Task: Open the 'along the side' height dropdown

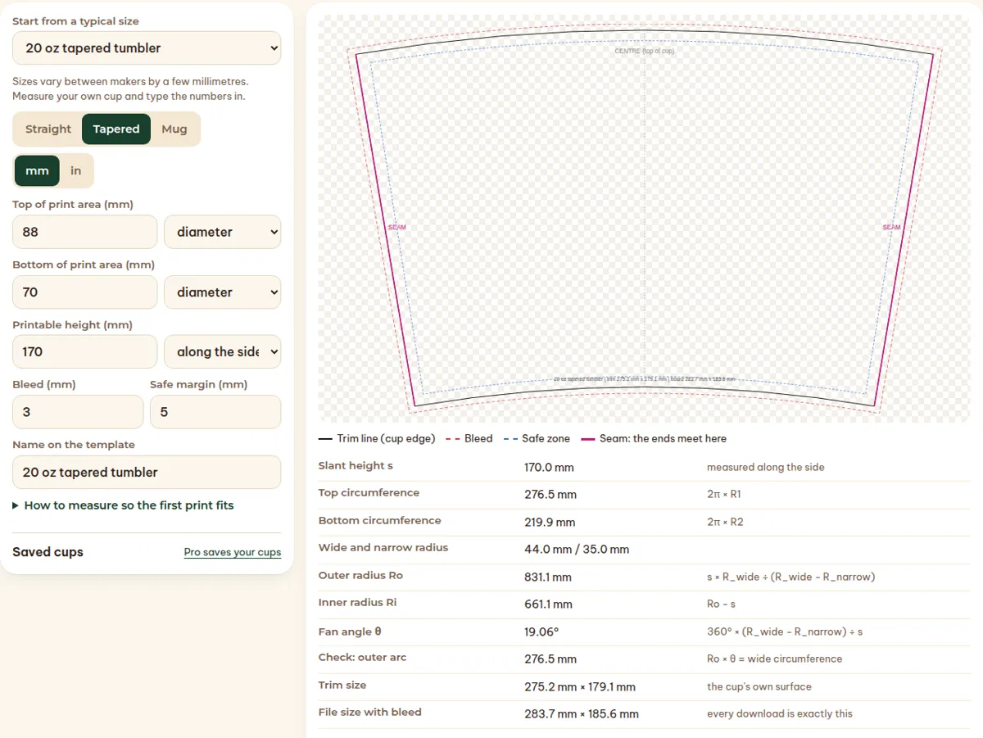Action: pos(223,352)
